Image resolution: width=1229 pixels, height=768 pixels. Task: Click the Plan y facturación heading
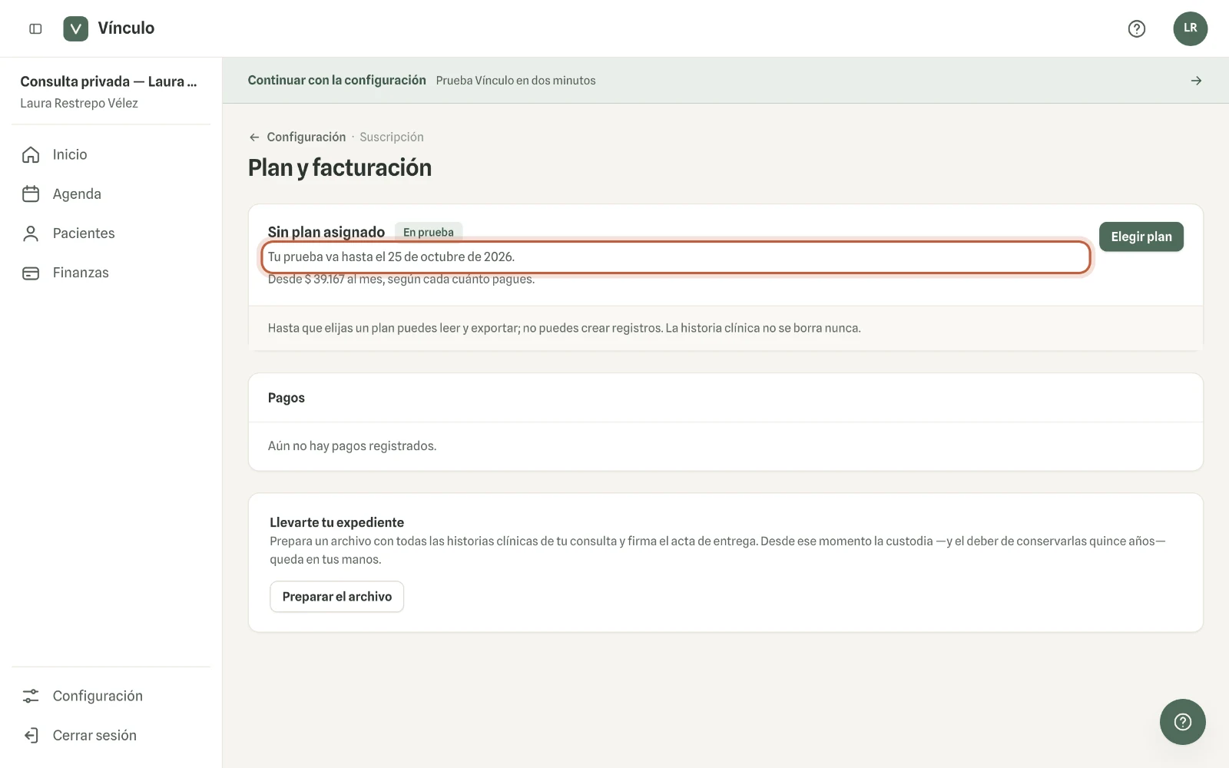click(x=340, y=167)
